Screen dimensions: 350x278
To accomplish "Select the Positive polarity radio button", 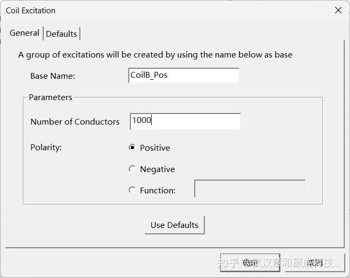I will point(132,148).
